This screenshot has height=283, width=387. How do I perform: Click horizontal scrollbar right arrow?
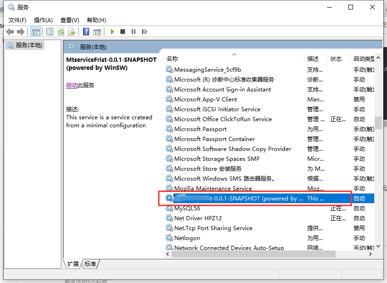(x=370, y=254)
